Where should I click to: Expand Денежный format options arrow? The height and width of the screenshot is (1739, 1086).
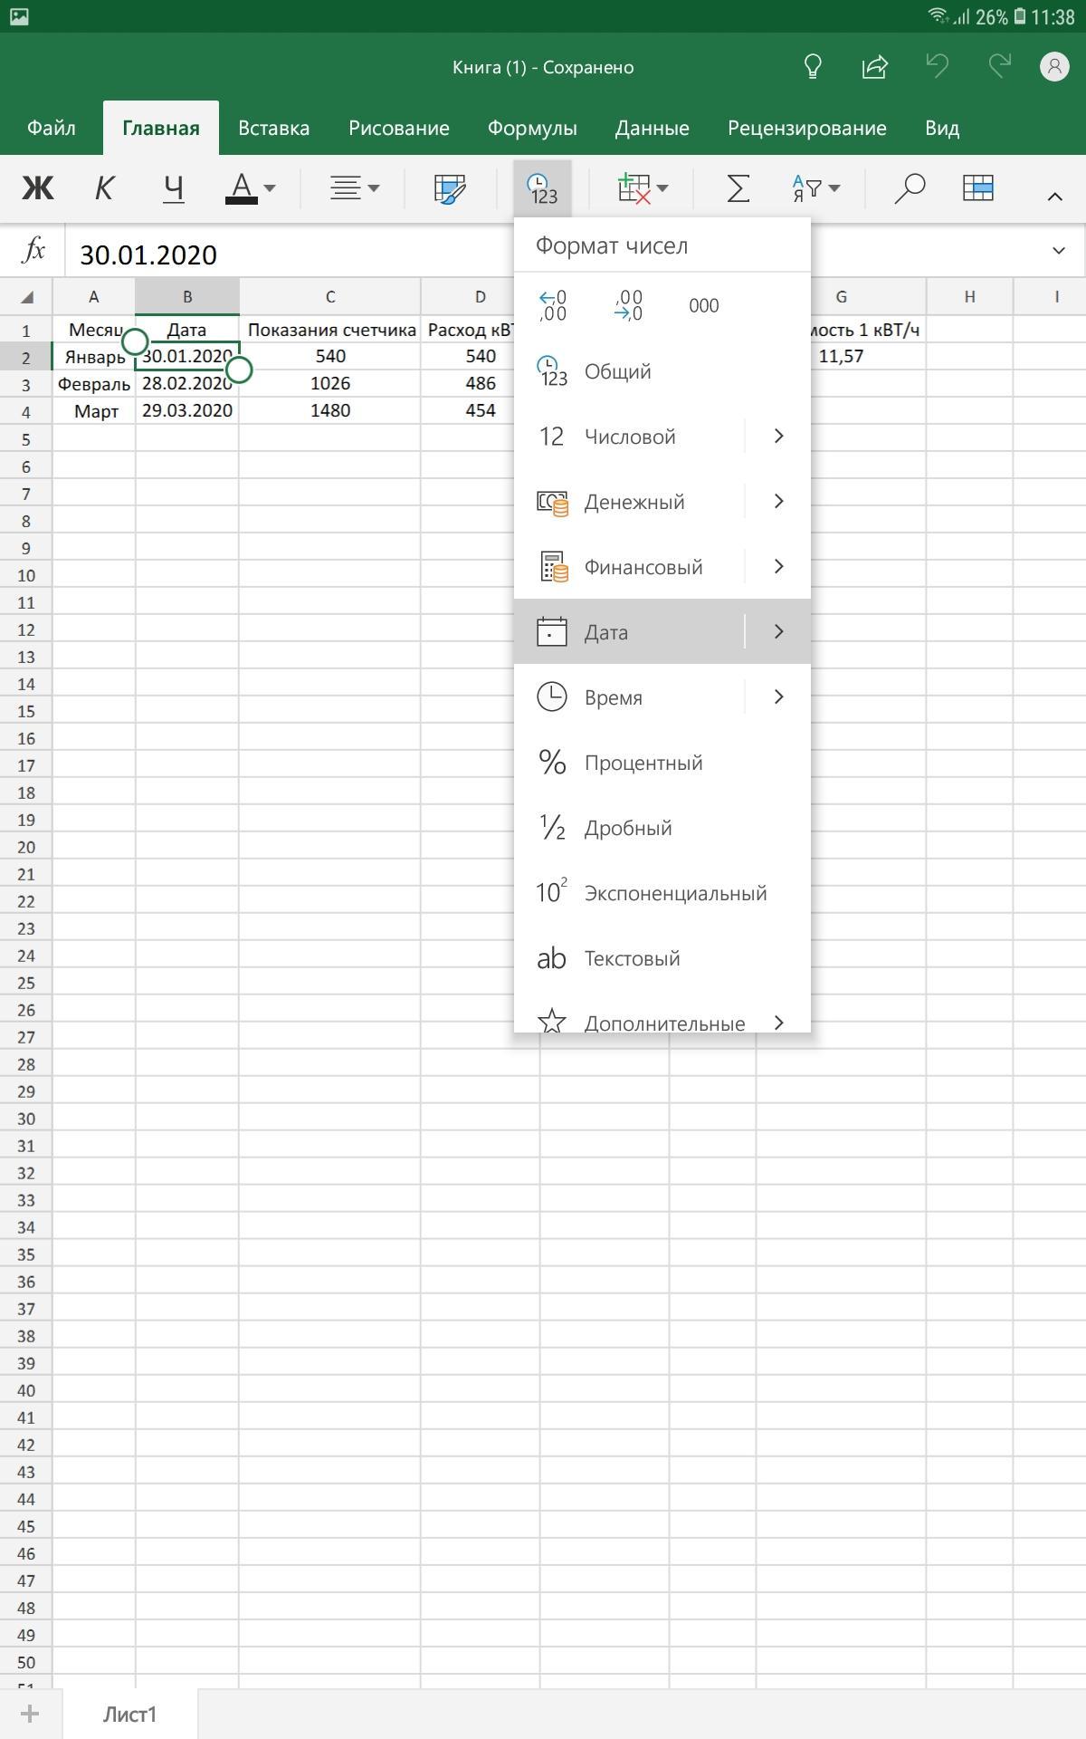coord(778,502)
